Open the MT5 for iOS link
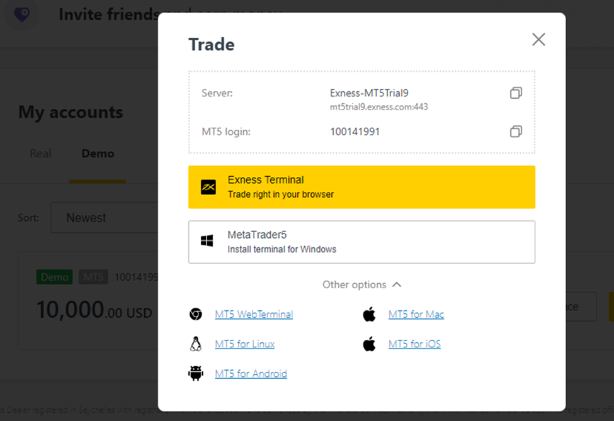614x421 pixels. (414, 344)
